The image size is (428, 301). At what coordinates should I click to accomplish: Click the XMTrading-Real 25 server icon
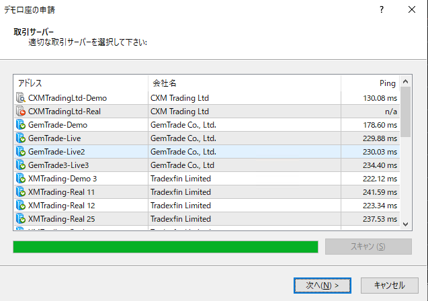pyautogui.click(x=21, y=218)
